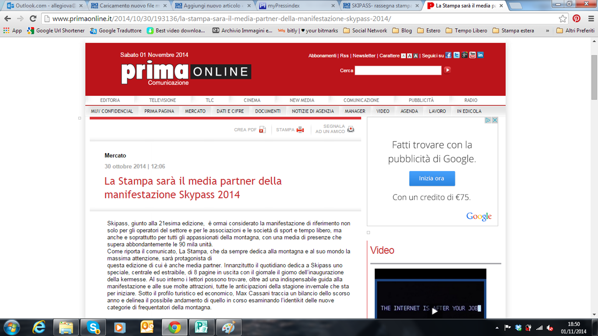The width and height of the screenshot is (598, 336).
Task: Open the Televisione section menu
Action: coord(163,100)
